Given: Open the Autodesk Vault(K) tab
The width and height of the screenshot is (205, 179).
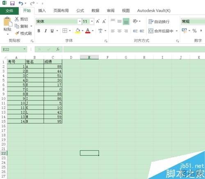Looking at the screenshot, I should [x=154, y=11].
